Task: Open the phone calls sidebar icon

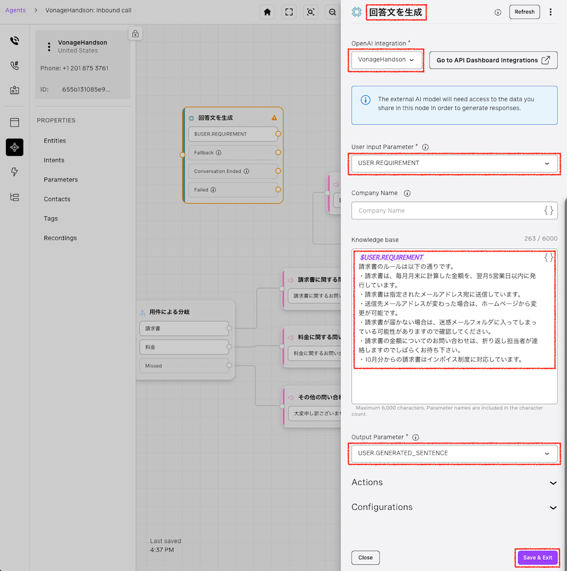Action: tap(15, 41)
